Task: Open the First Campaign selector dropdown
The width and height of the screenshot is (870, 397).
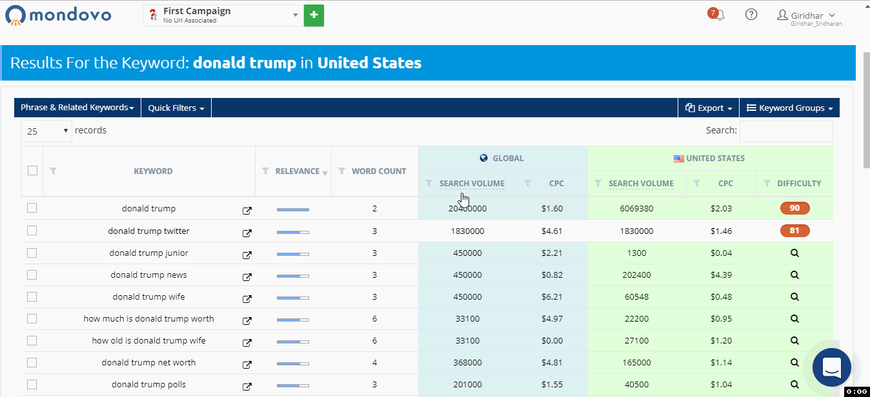Action: pos(223,15)
